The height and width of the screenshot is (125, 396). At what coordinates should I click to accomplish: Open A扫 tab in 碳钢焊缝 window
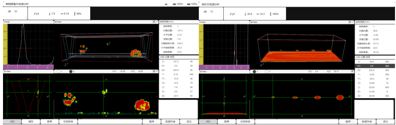click(12, 121)
